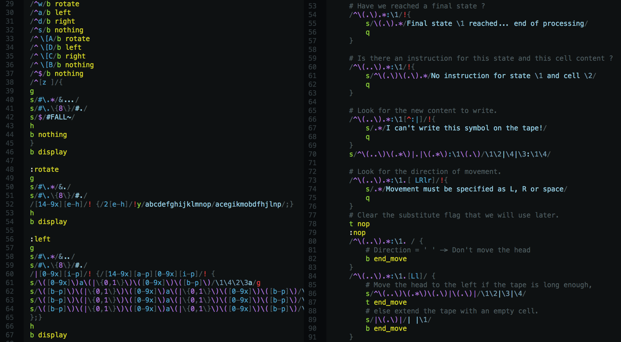Click the 'abcdefghijklmnop' translation string

click(x=178, y=204)
